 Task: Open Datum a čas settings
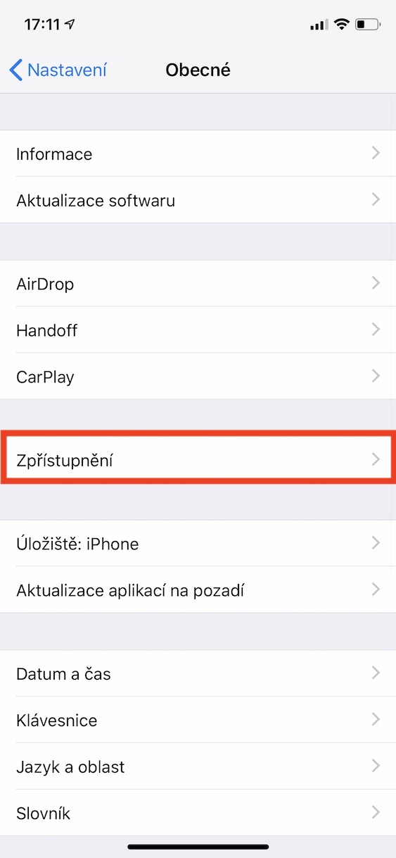click(x=198, y=673)
